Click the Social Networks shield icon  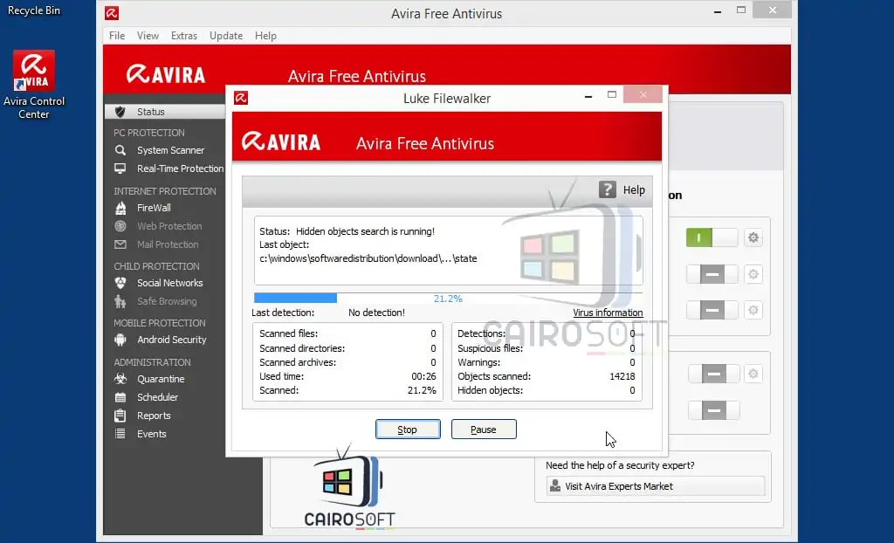pos(120,282)
